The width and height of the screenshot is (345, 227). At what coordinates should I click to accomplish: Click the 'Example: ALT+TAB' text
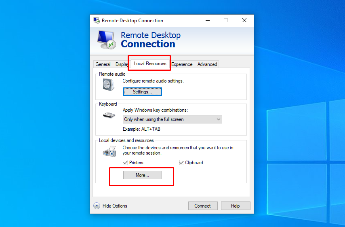(141, 129)
